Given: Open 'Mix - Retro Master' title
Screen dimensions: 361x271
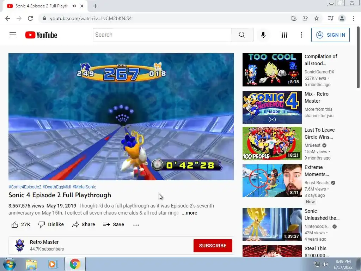Looking at the screenshot, I should (x=317, y=97).
